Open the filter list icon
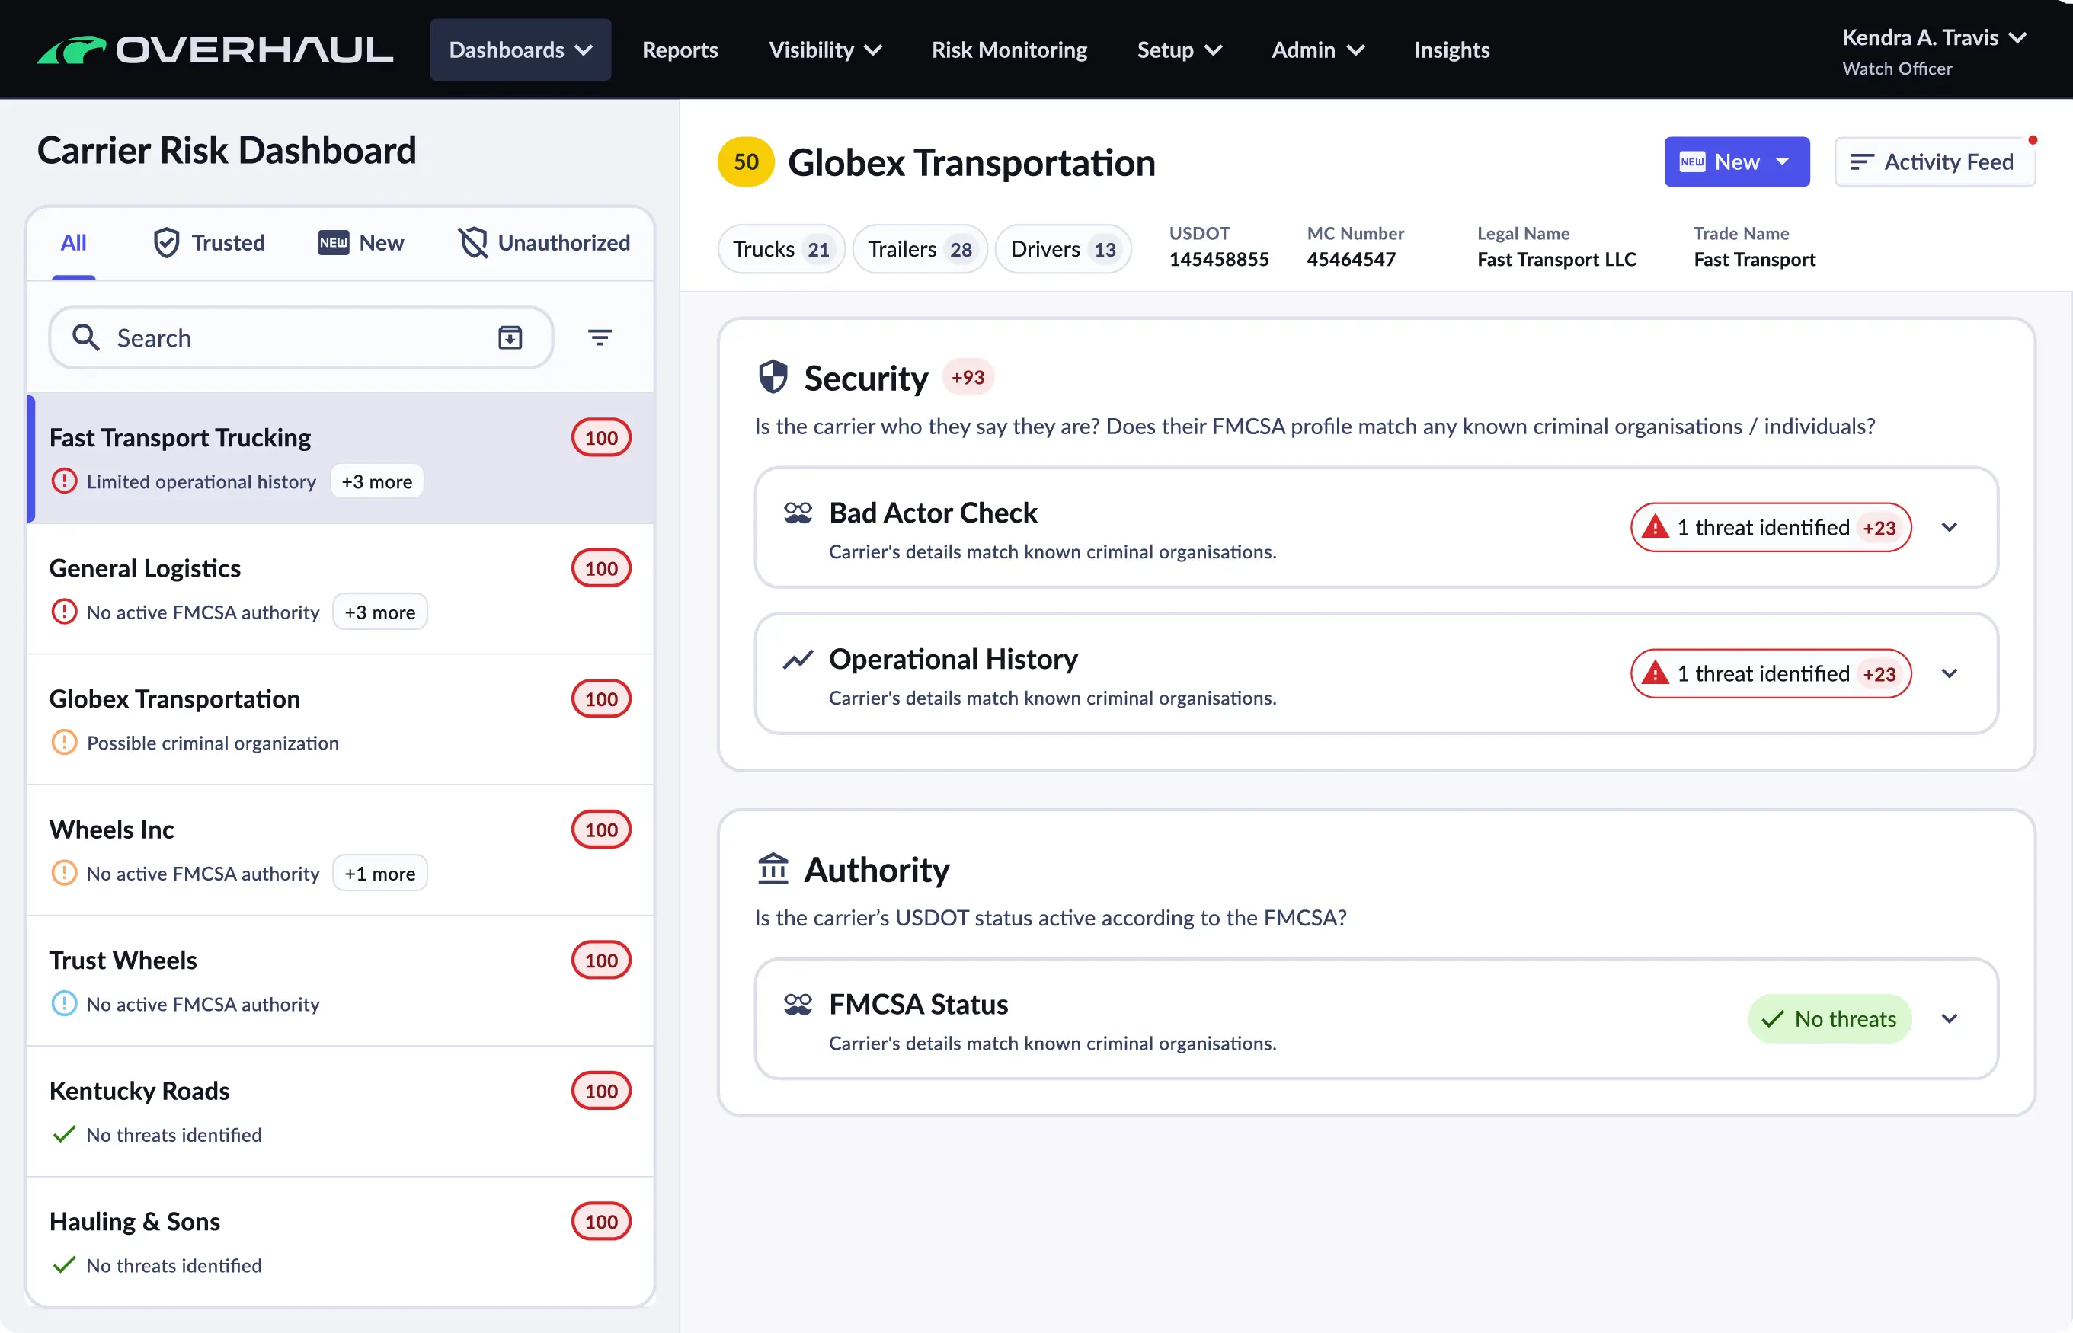 600,337
